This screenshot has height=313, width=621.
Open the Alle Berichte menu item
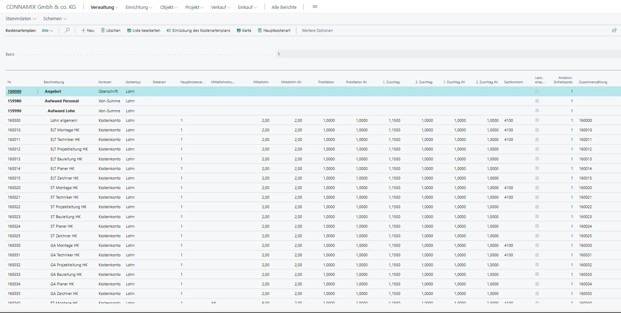(x=284, y=7)
